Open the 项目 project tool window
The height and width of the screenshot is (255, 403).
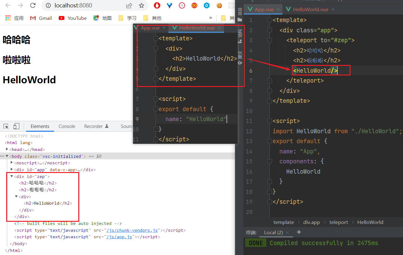point(240,15)
